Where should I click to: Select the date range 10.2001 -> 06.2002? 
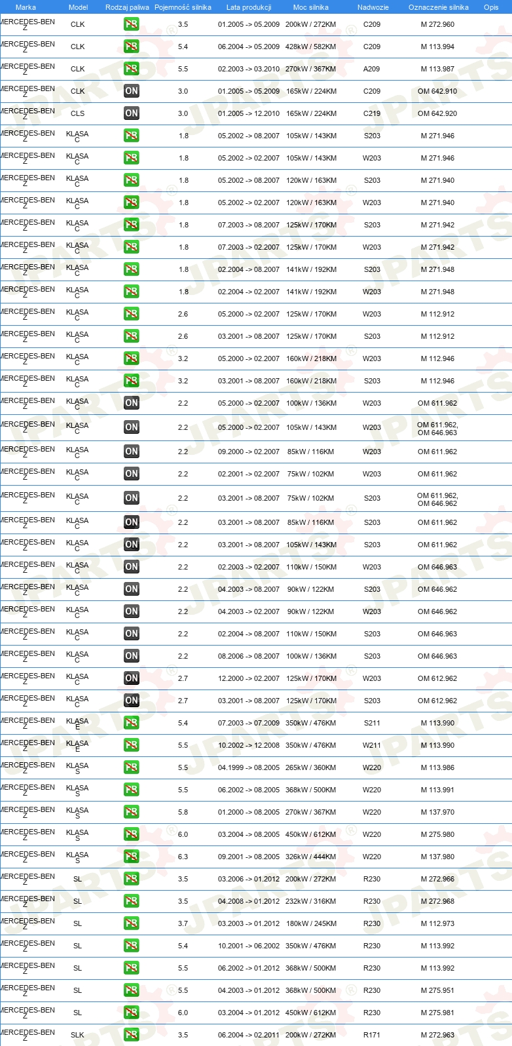click(x=249, y=946)
